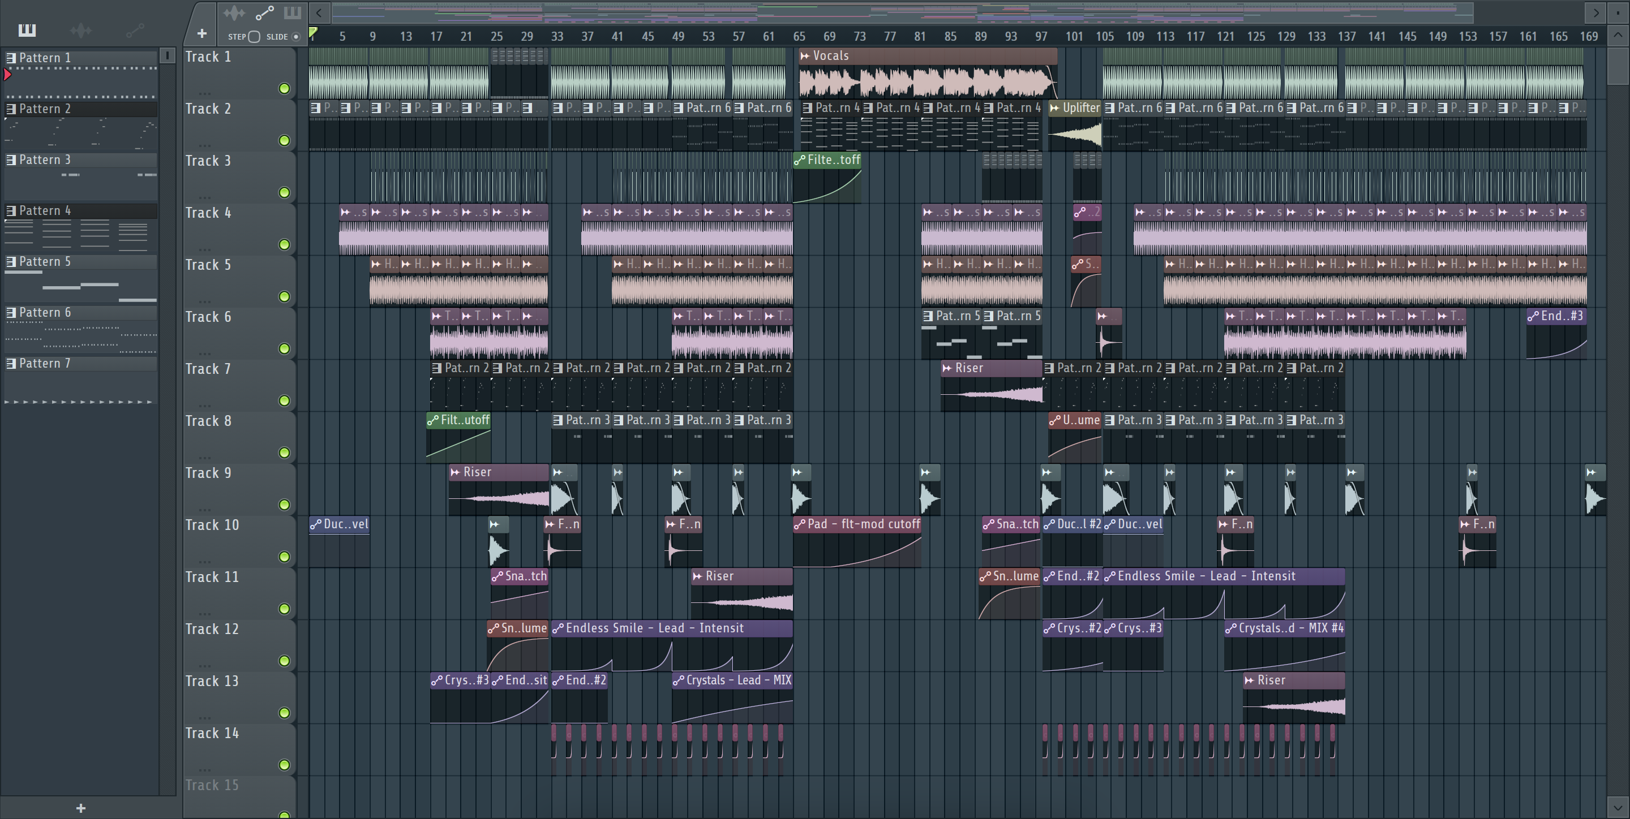Click the pattern picker scrollbar handle

click(x=167, y=55)
